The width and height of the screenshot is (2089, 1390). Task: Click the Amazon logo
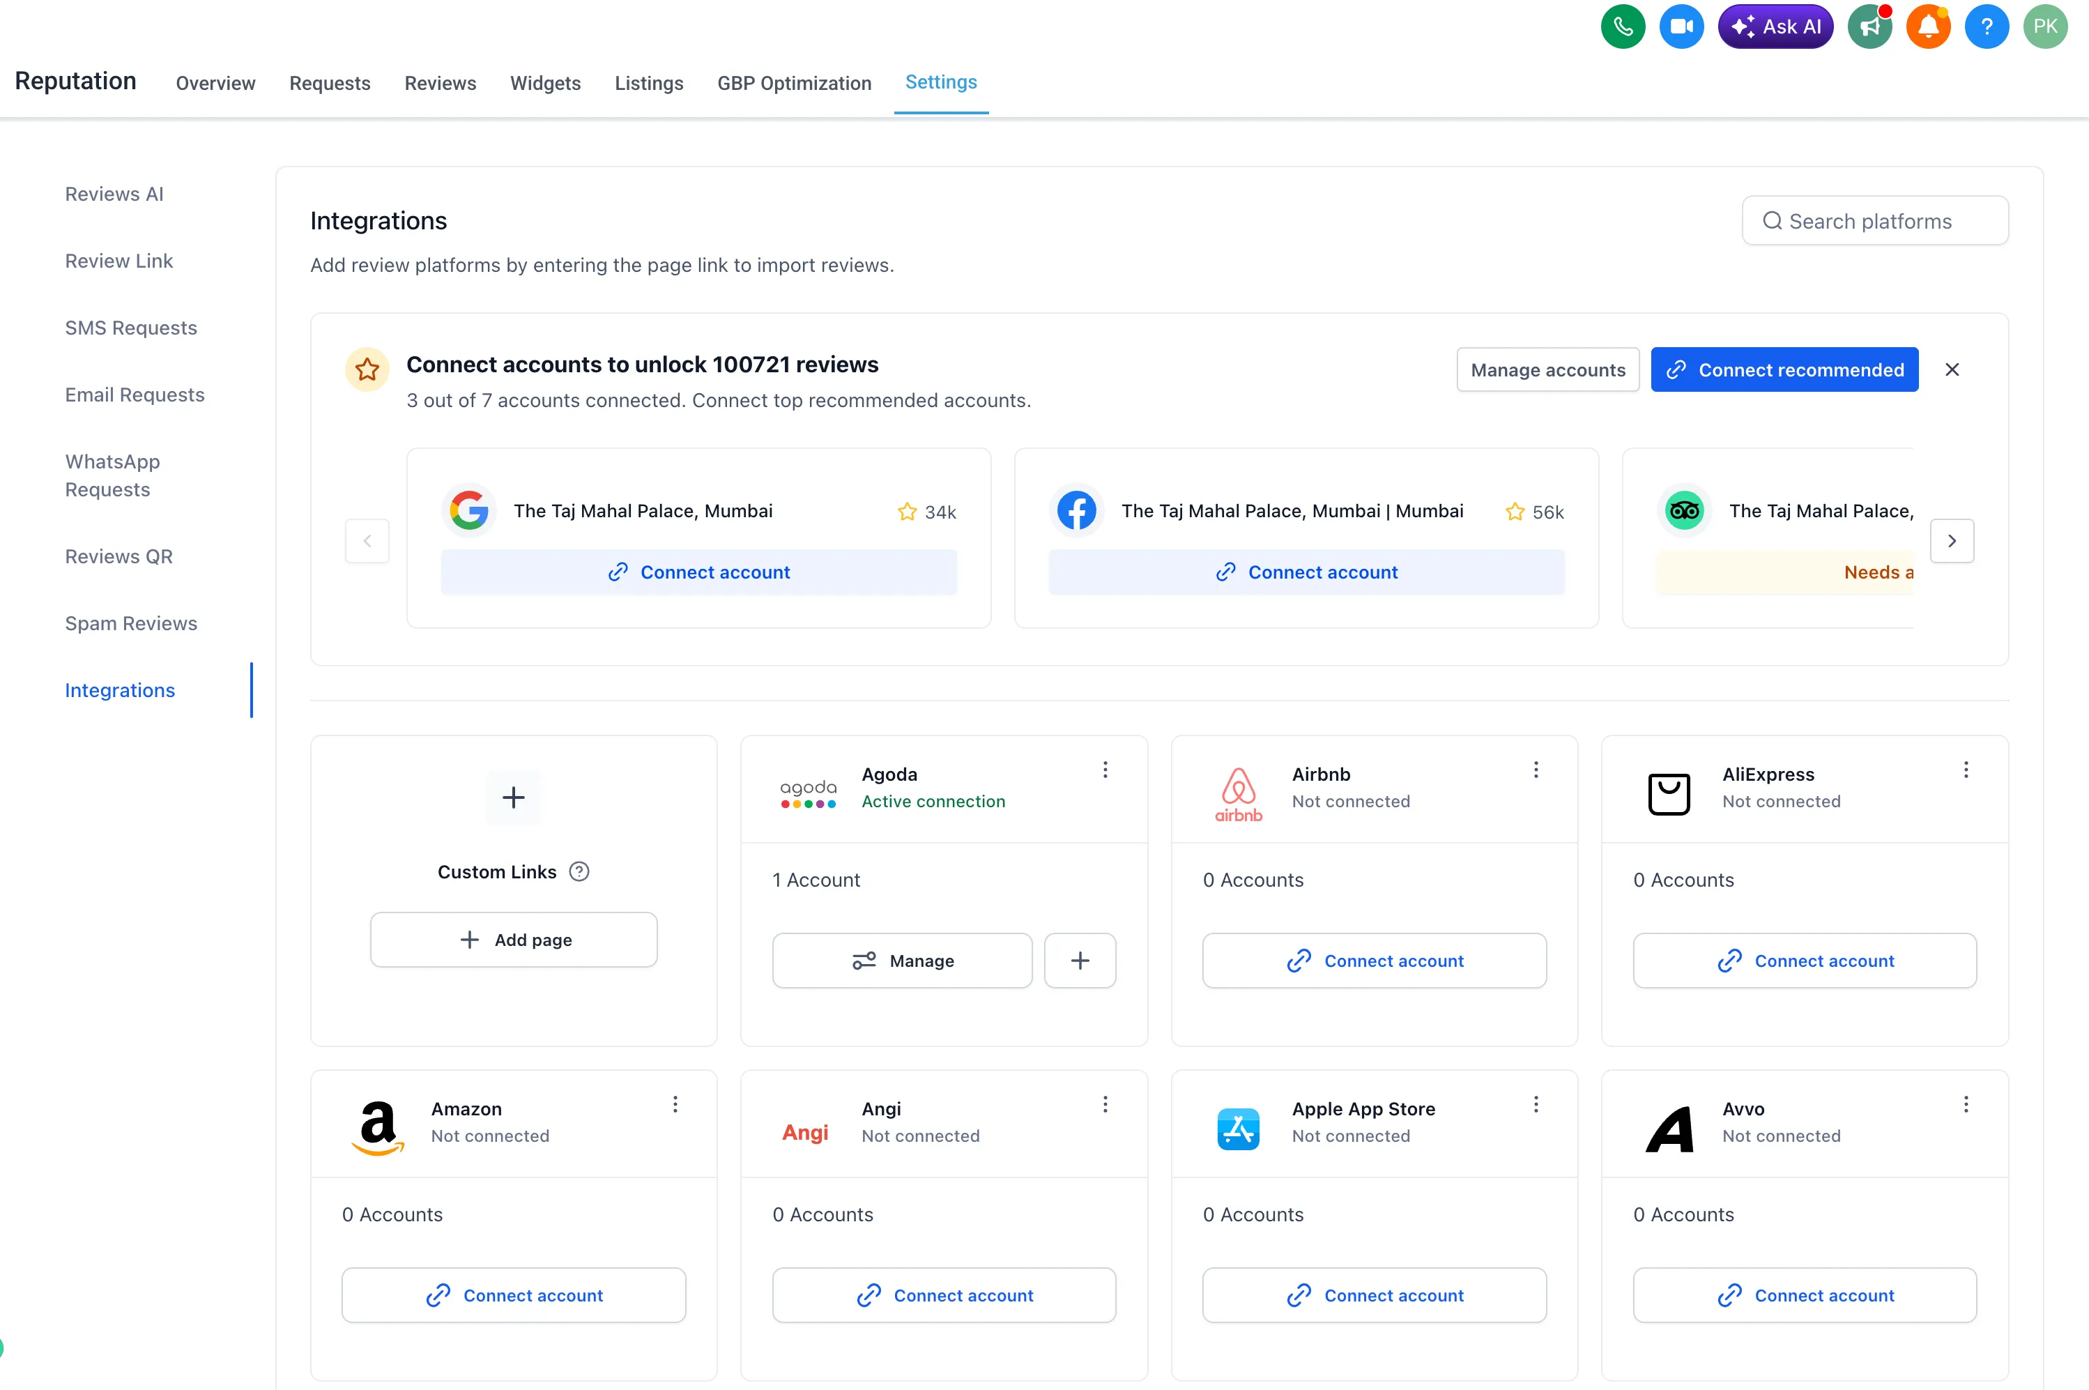click(378, 1129)
